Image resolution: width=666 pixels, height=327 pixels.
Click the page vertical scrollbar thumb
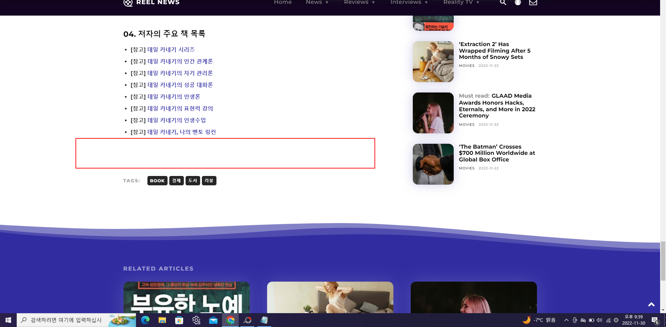coord(663,261)
